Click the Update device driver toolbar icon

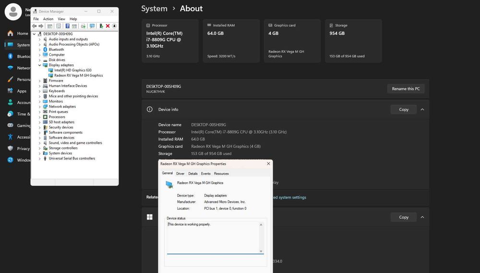pos(101,26)
